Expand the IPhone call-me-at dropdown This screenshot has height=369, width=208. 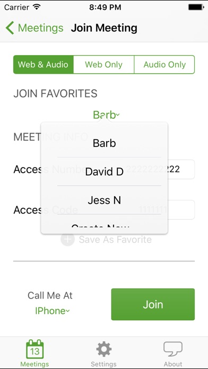(53, 311)
